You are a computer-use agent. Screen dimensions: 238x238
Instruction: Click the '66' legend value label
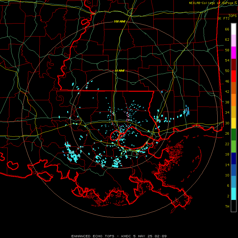[x=227, y=29]
